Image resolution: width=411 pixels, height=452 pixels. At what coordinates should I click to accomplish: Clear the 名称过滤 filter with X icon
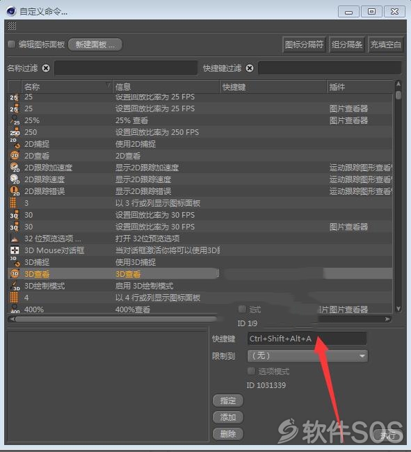pyautogui.click(x=46, y=68)
